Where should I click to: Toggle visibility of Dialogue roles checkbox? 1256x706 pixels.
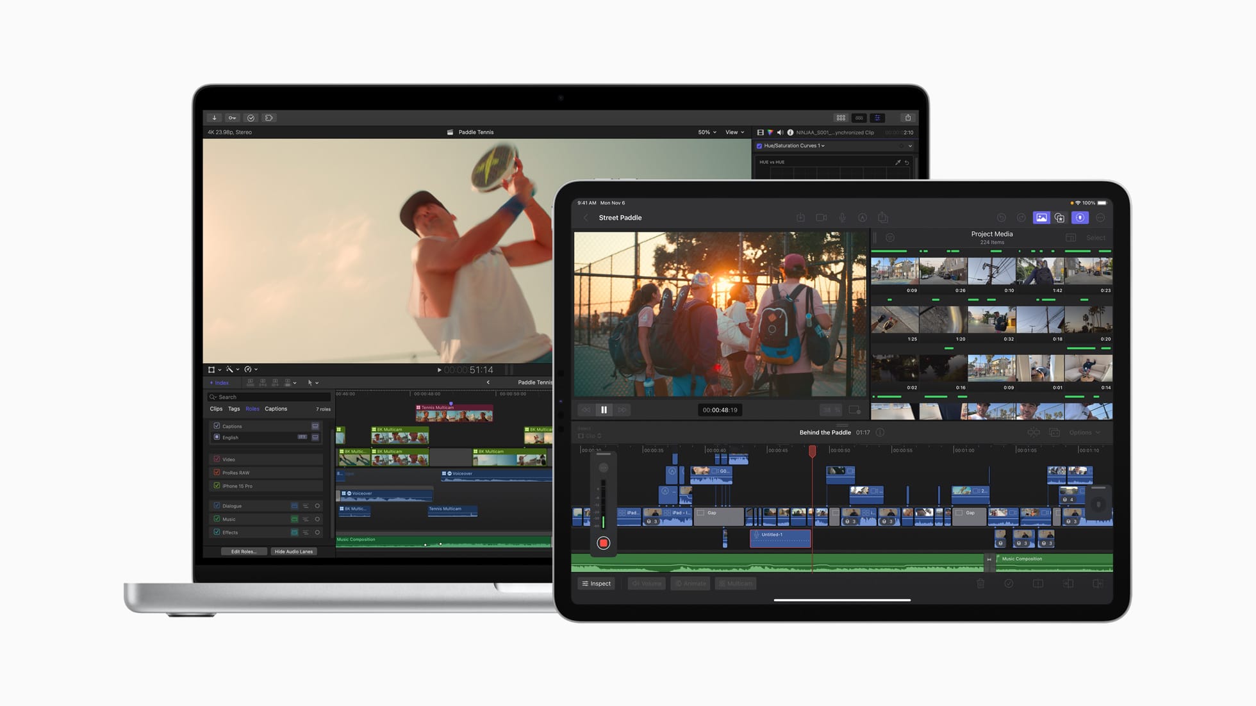217,505
